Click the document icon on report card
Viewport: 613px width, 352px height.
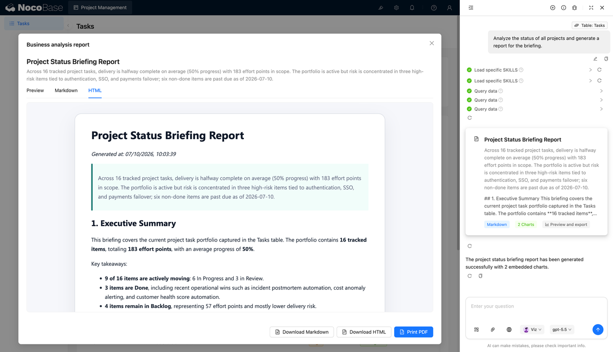coord(477,139)
